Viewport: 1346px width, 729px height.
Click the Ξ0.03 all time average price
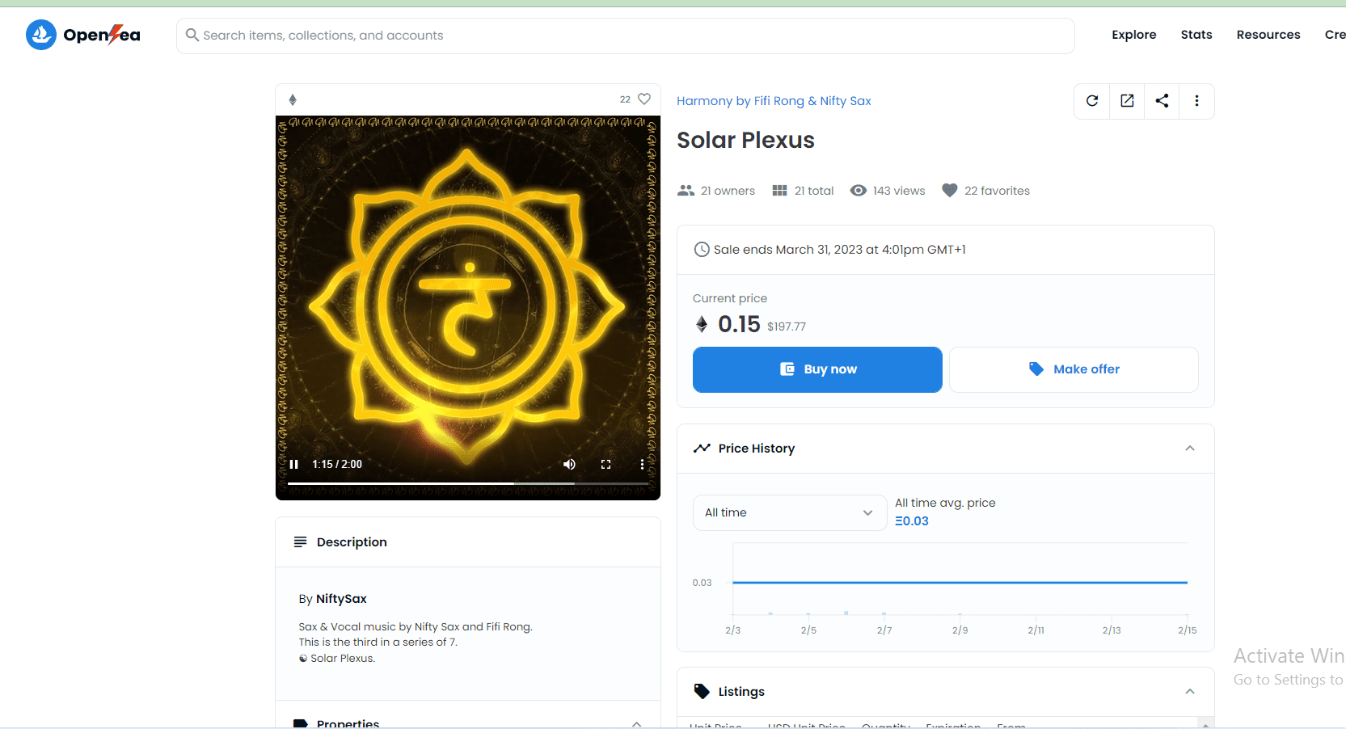click(x=912, y=521)
